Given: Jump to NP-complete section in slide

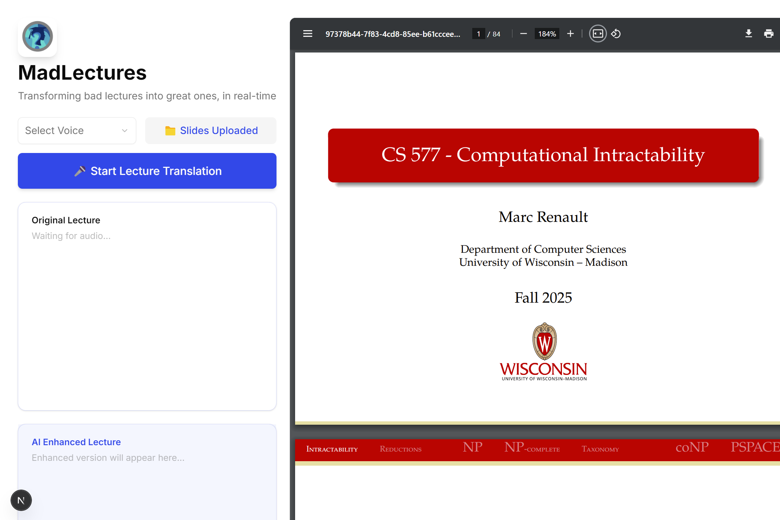Looking at the screenshot, I should [532, 448].
